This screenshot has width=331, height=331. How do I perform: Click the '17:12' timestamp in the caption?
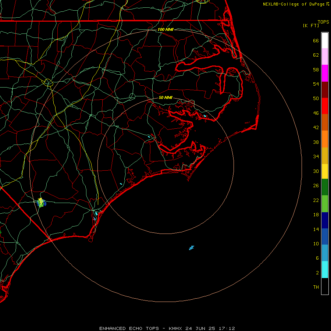(227, 328)
